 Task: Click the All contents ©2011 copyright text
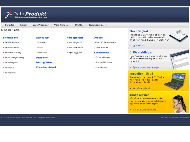click(x=28, y=118)
